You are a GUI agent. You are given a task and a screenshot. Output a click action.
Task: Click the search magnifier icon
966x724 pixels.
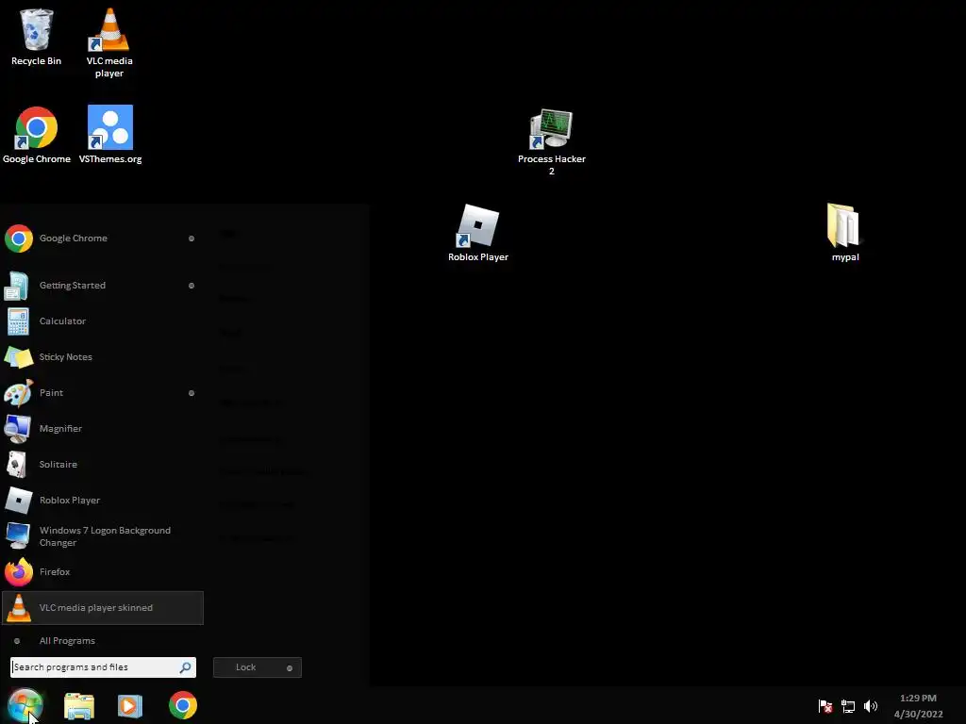point(185,667)
